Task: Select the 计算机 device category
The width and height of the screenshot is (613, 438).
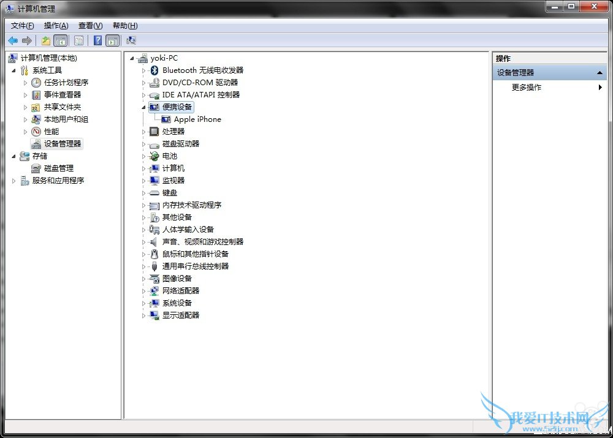Action: [x=173, y=168]
